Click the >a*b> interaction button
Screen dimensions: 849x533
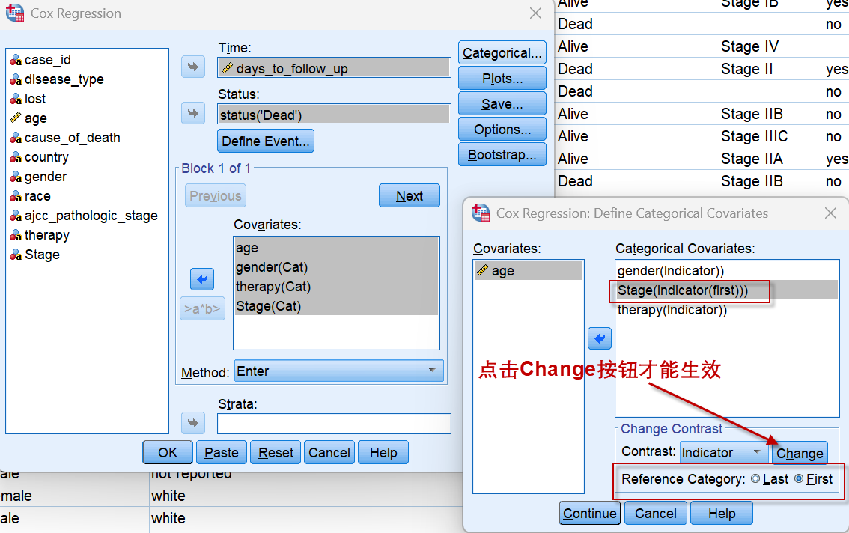point(202,308)
